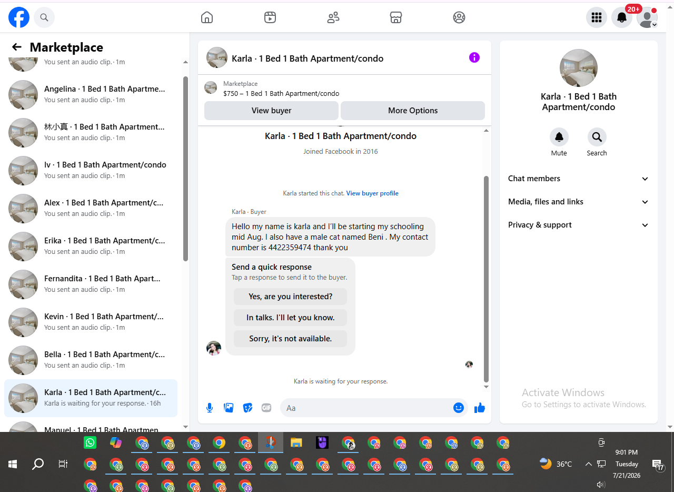Open WhatsApp from the taskbar
Image resolution: width=674 pixels, height=492 pixels.
pos(90,442)
